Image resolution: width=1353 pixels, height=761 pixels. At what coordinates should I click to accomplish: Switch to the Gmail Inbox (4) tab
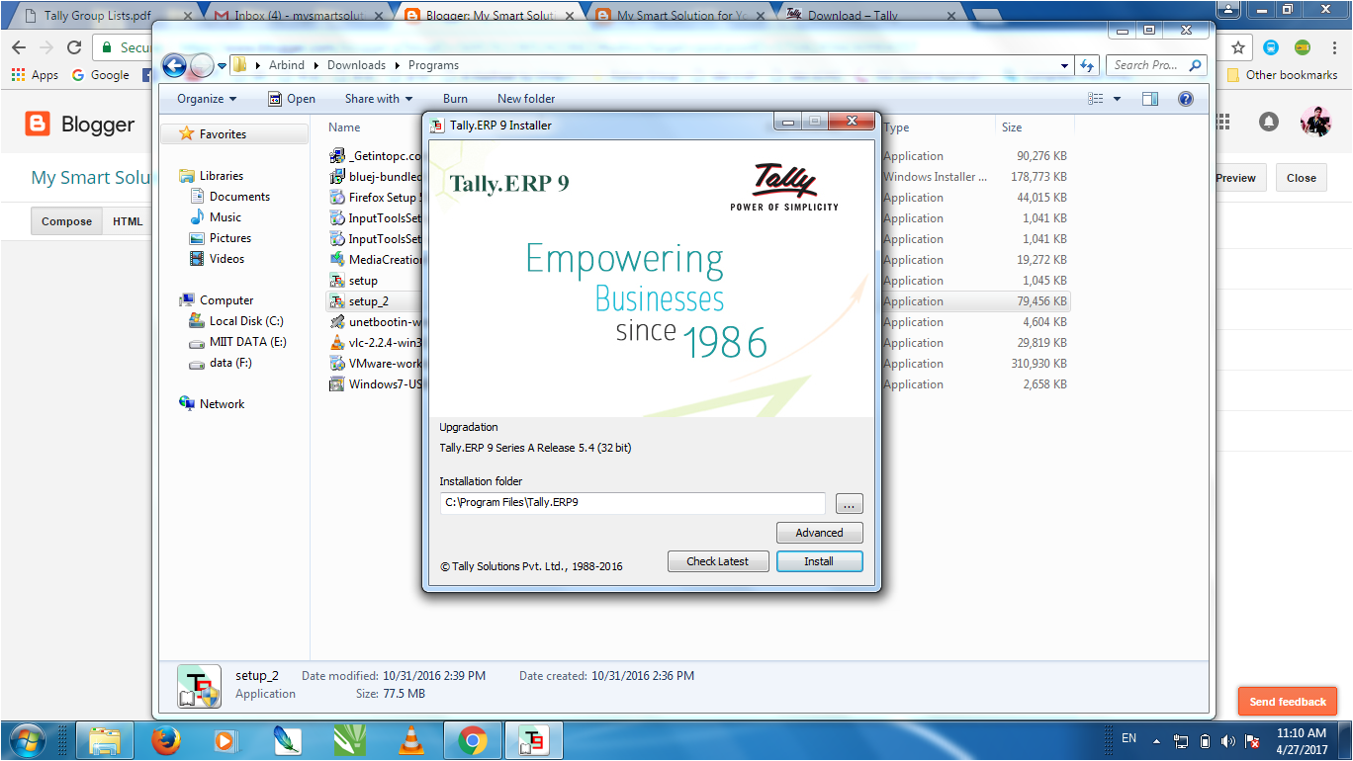[297, 16]
